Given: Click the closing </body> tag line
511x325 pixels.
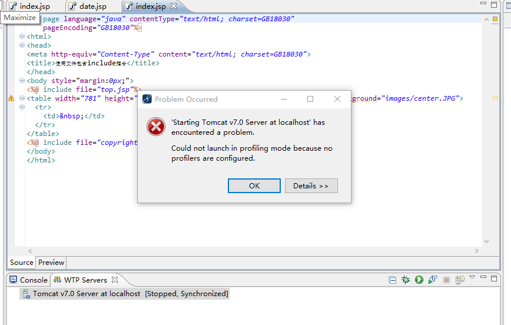Looking at the screenshot, I should 41,151.
